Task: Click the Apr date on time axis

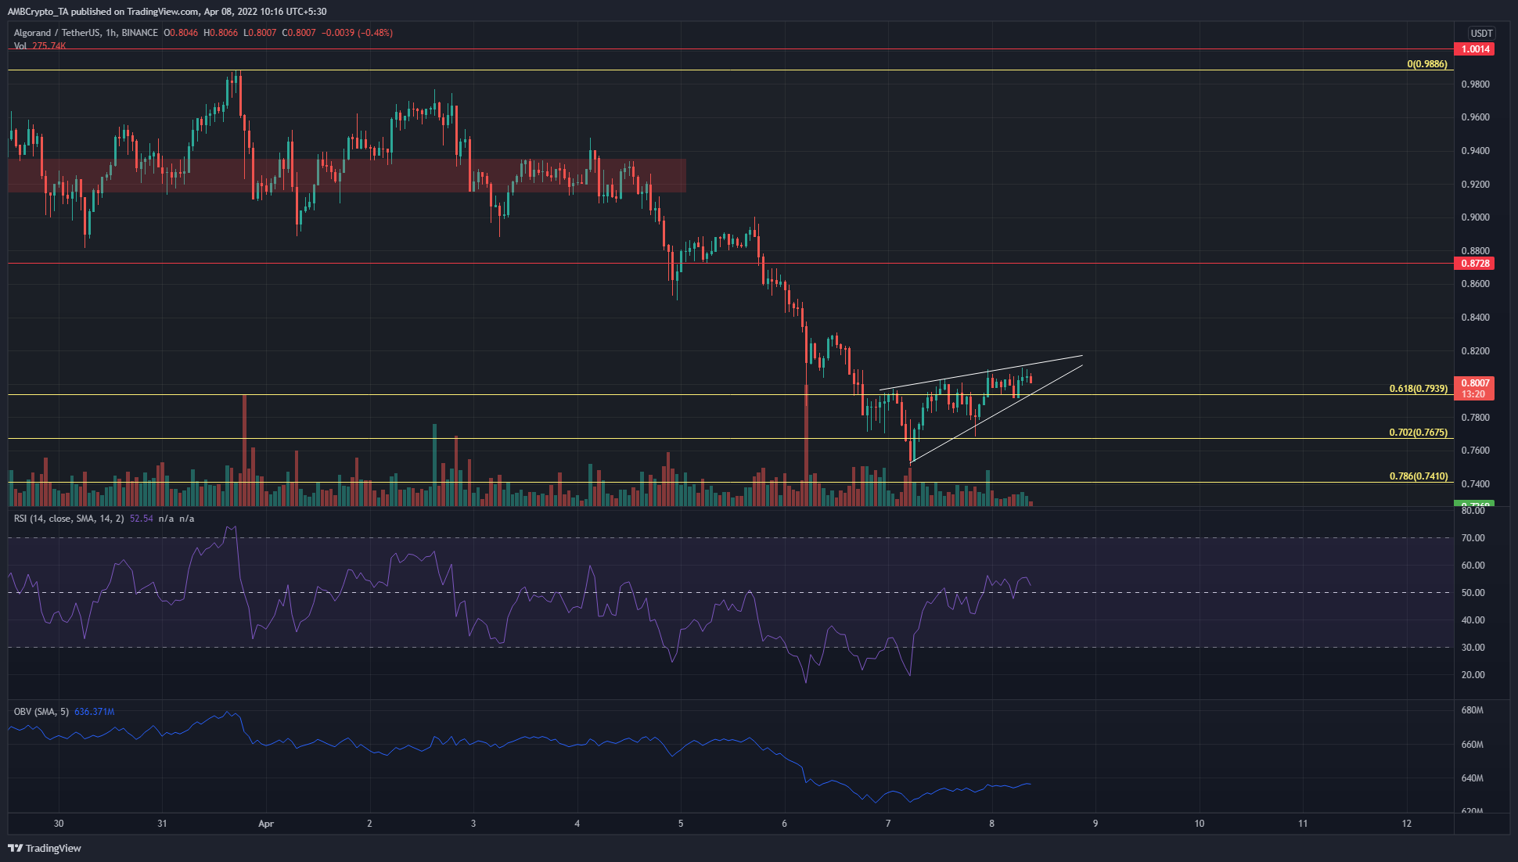Action: tap(266, 824)
